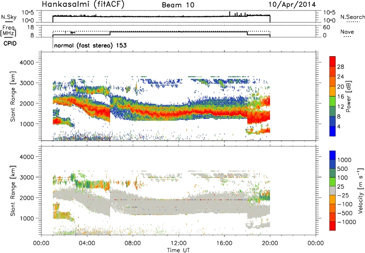Click the 18 tick on frequency axis
365x253 pixels.
pyautogui.click(x=30, y=27)
